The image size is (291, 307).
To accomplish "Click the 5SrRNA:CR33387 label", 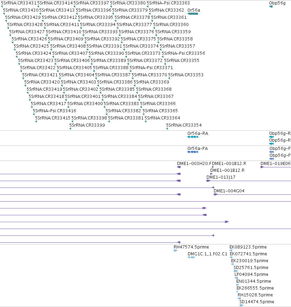I will 113,75.
